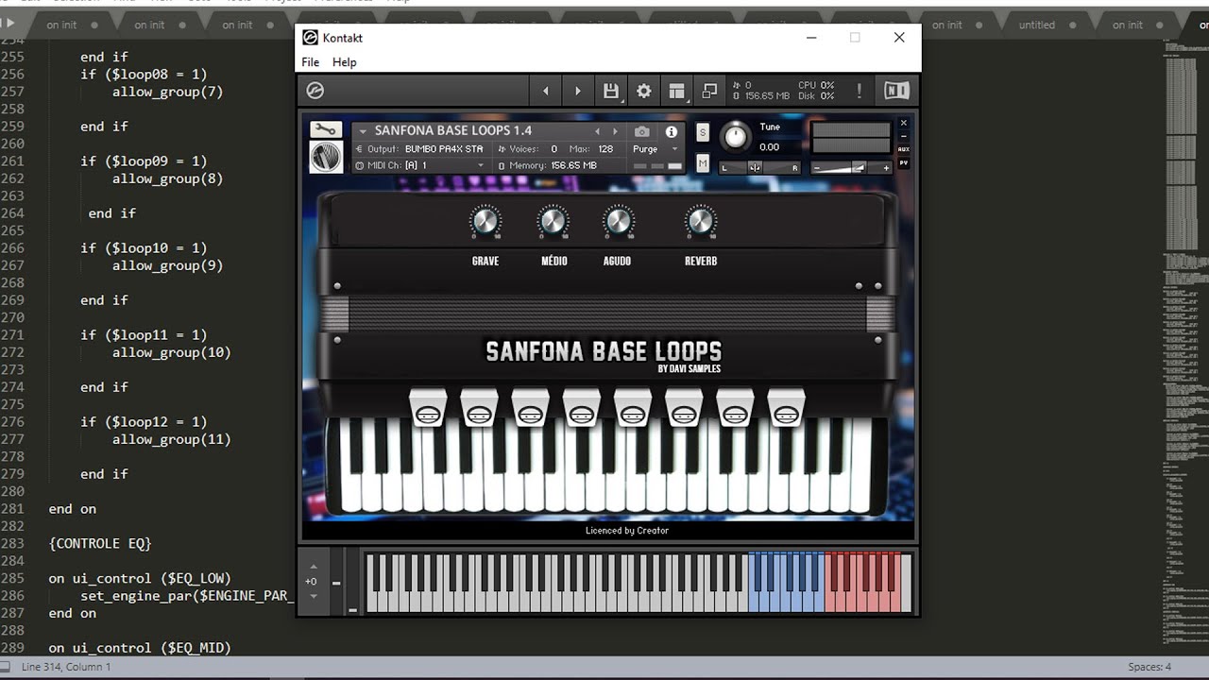Remove the instrument with the X button
Screen dimensions: 1209x680
pos(903,123)
